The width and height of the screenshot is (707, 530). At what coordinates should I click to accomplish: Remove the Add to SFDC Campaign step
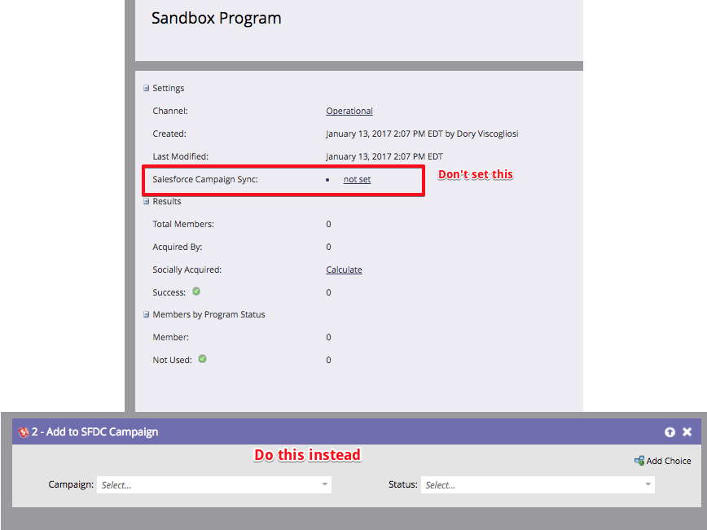(x=687, y=432)
